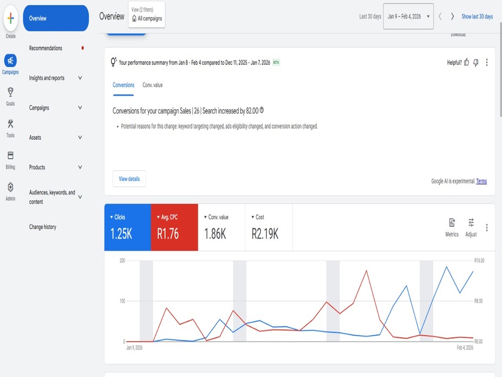This screenshot has width=502, height=377.
Task: Expand Insights and reports section
Action: click(x=80, y=78)
